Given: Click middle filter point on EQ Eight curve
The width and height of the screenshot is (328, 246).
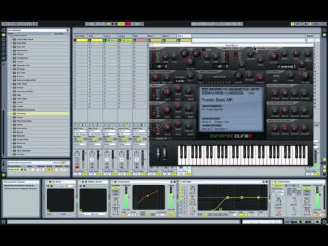Looking at the screenshot, I should point(242,197).
